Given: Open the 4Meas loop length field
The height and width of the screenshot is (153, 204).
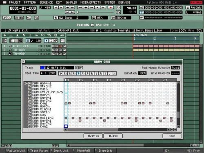Looking at the screenshot, I should coord(194,12).
